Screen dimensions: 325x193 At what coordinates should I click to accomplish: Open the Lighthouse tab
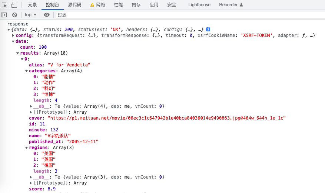[x=199, y=5]
